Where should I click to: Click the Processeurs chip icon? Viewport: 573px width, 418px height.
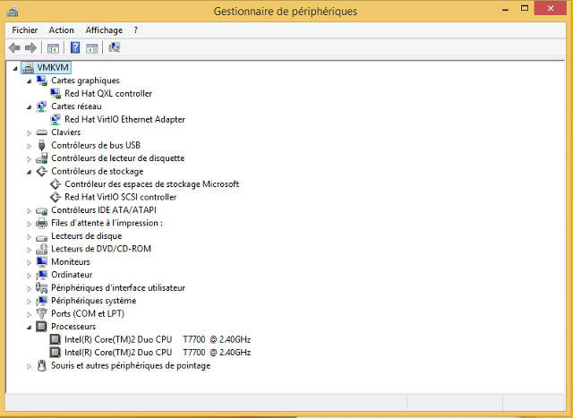42,327
